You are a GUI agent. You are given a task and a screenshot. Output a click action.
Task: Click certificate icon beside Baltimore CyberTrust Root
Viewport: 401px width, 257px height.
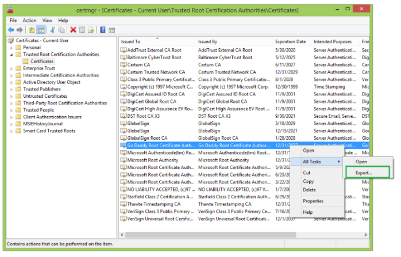click(124, 57)
